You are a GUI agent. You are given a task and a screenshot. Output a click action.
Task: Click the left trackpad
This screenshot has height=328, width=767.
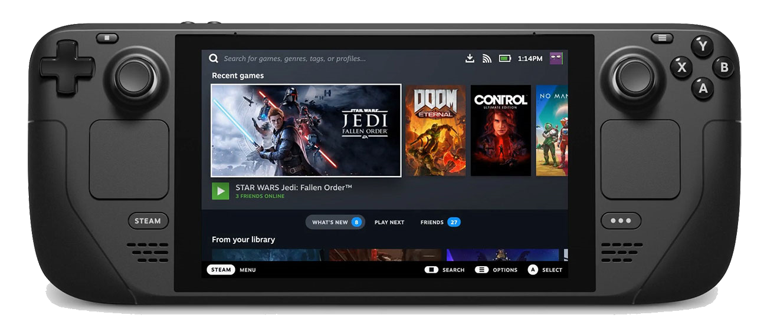(x=129, y=159)
